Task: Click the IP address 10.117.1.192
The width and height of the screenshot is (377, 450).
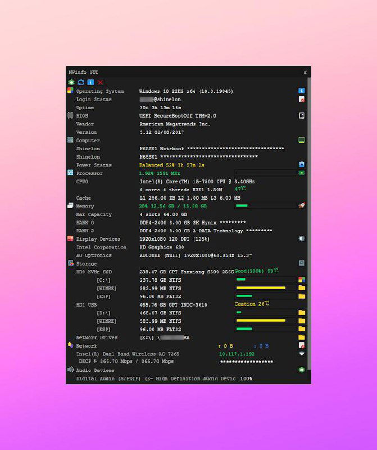Action: tap(237, 354)
